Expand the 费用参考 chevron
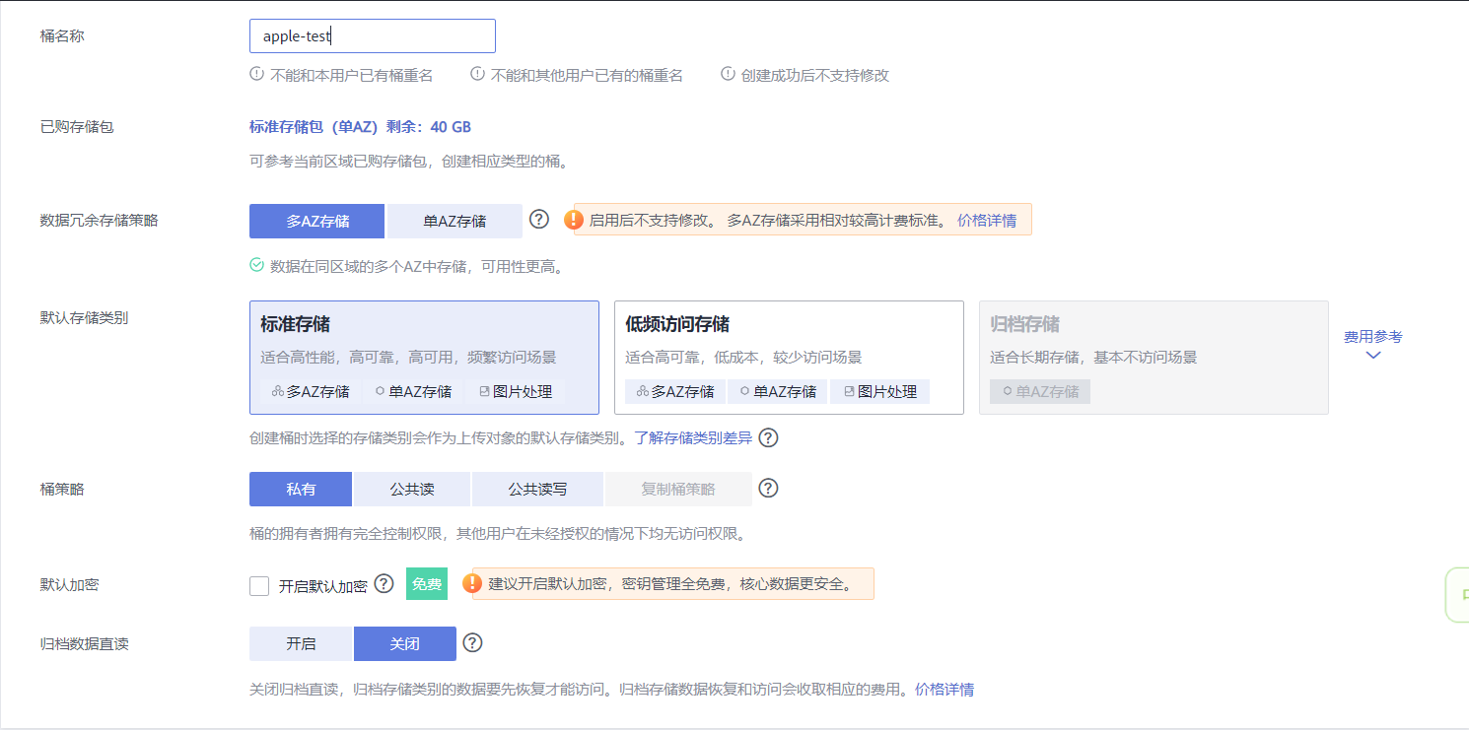This screenshot has width=1469, height=730. (1371, 355)
